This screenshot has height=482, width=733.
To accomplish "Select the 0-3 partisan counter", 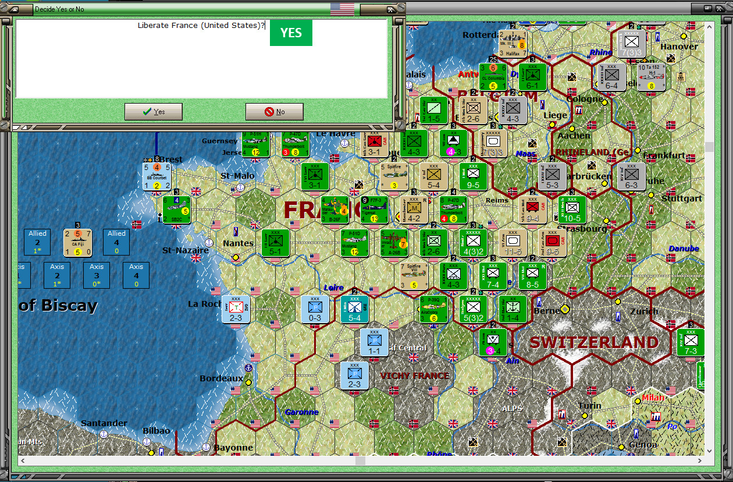I will click(315, 309).
